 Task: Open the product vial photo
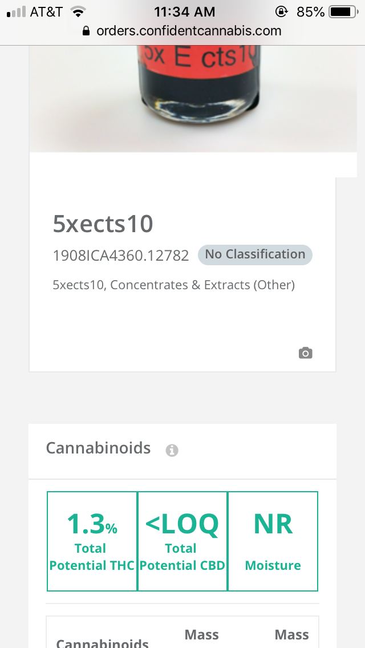[193, 98]
